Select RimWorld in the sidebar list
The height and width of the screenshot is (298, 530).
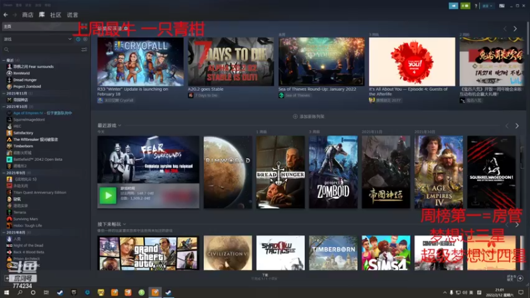point(21,73)
